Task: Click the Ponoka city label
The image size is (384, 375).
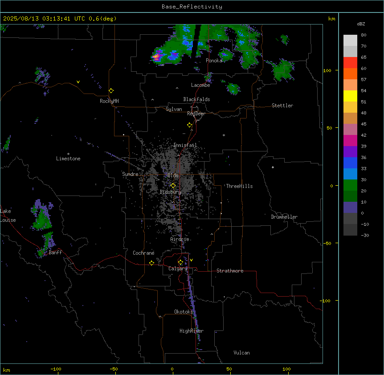Action: click(x=214, y=61)
